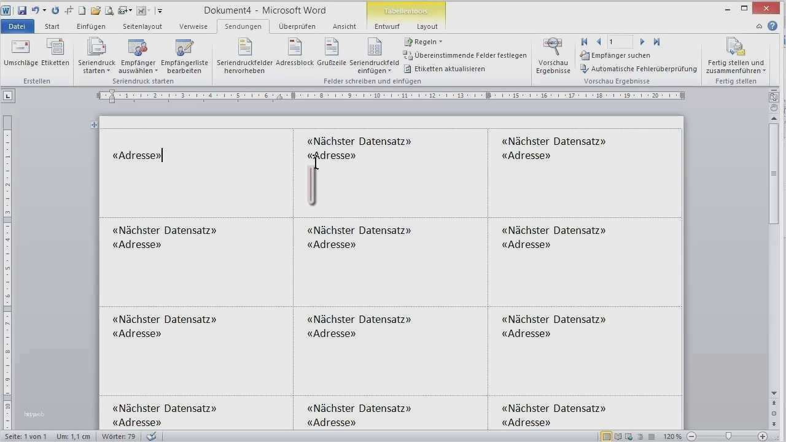Toggle the ruler view button

tap(774, 96)
